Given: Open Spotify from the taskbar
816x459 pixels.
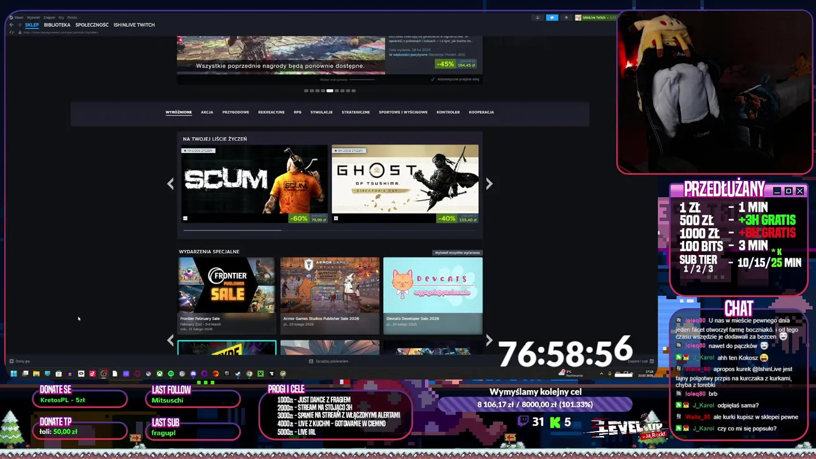Looking at the screenshot, I should 171,374.
